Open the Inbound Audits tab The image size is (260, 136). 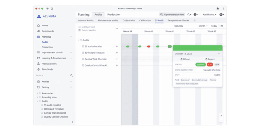[86, 20]
